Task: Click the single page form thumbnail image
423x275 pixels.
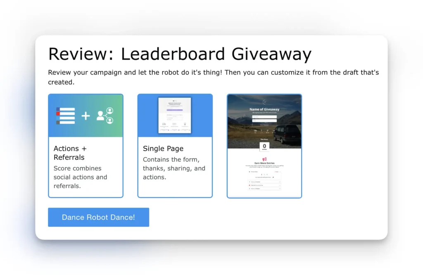Action: pos(175,115)
